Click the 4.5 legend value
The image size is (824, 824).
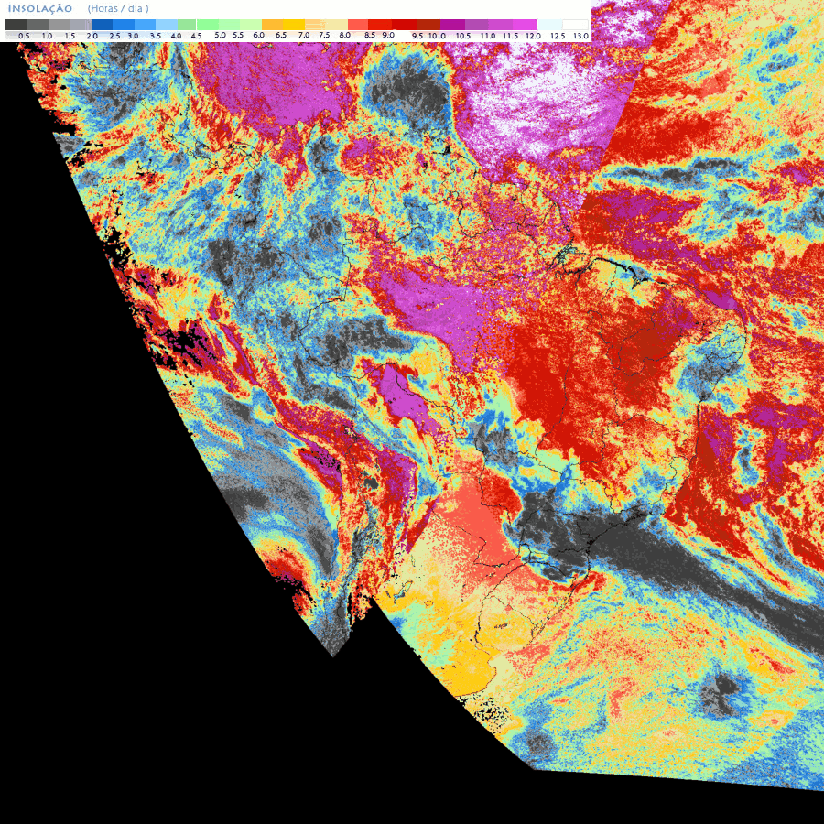coord(196,37)
